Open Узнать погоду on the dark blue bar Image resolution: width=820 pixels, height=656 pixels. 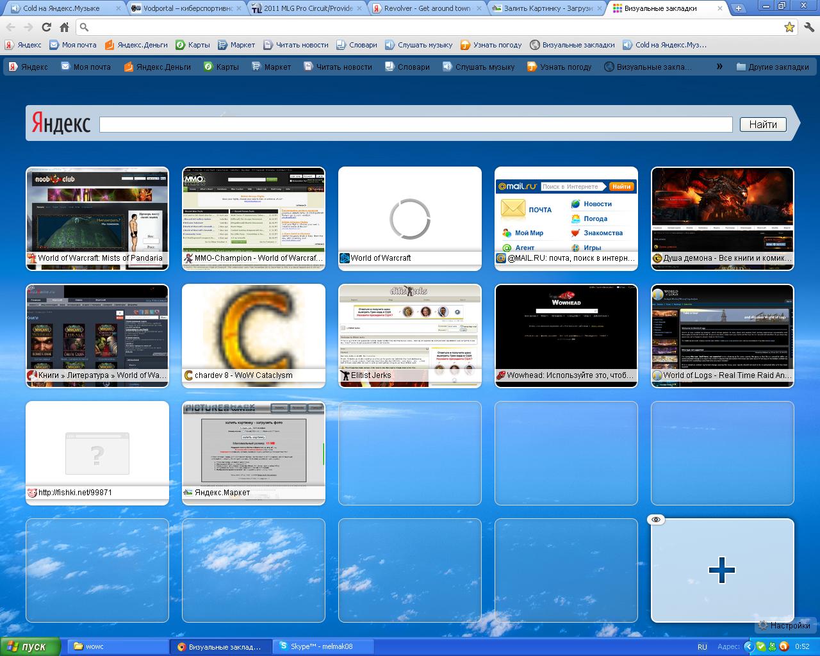(559, 67)
